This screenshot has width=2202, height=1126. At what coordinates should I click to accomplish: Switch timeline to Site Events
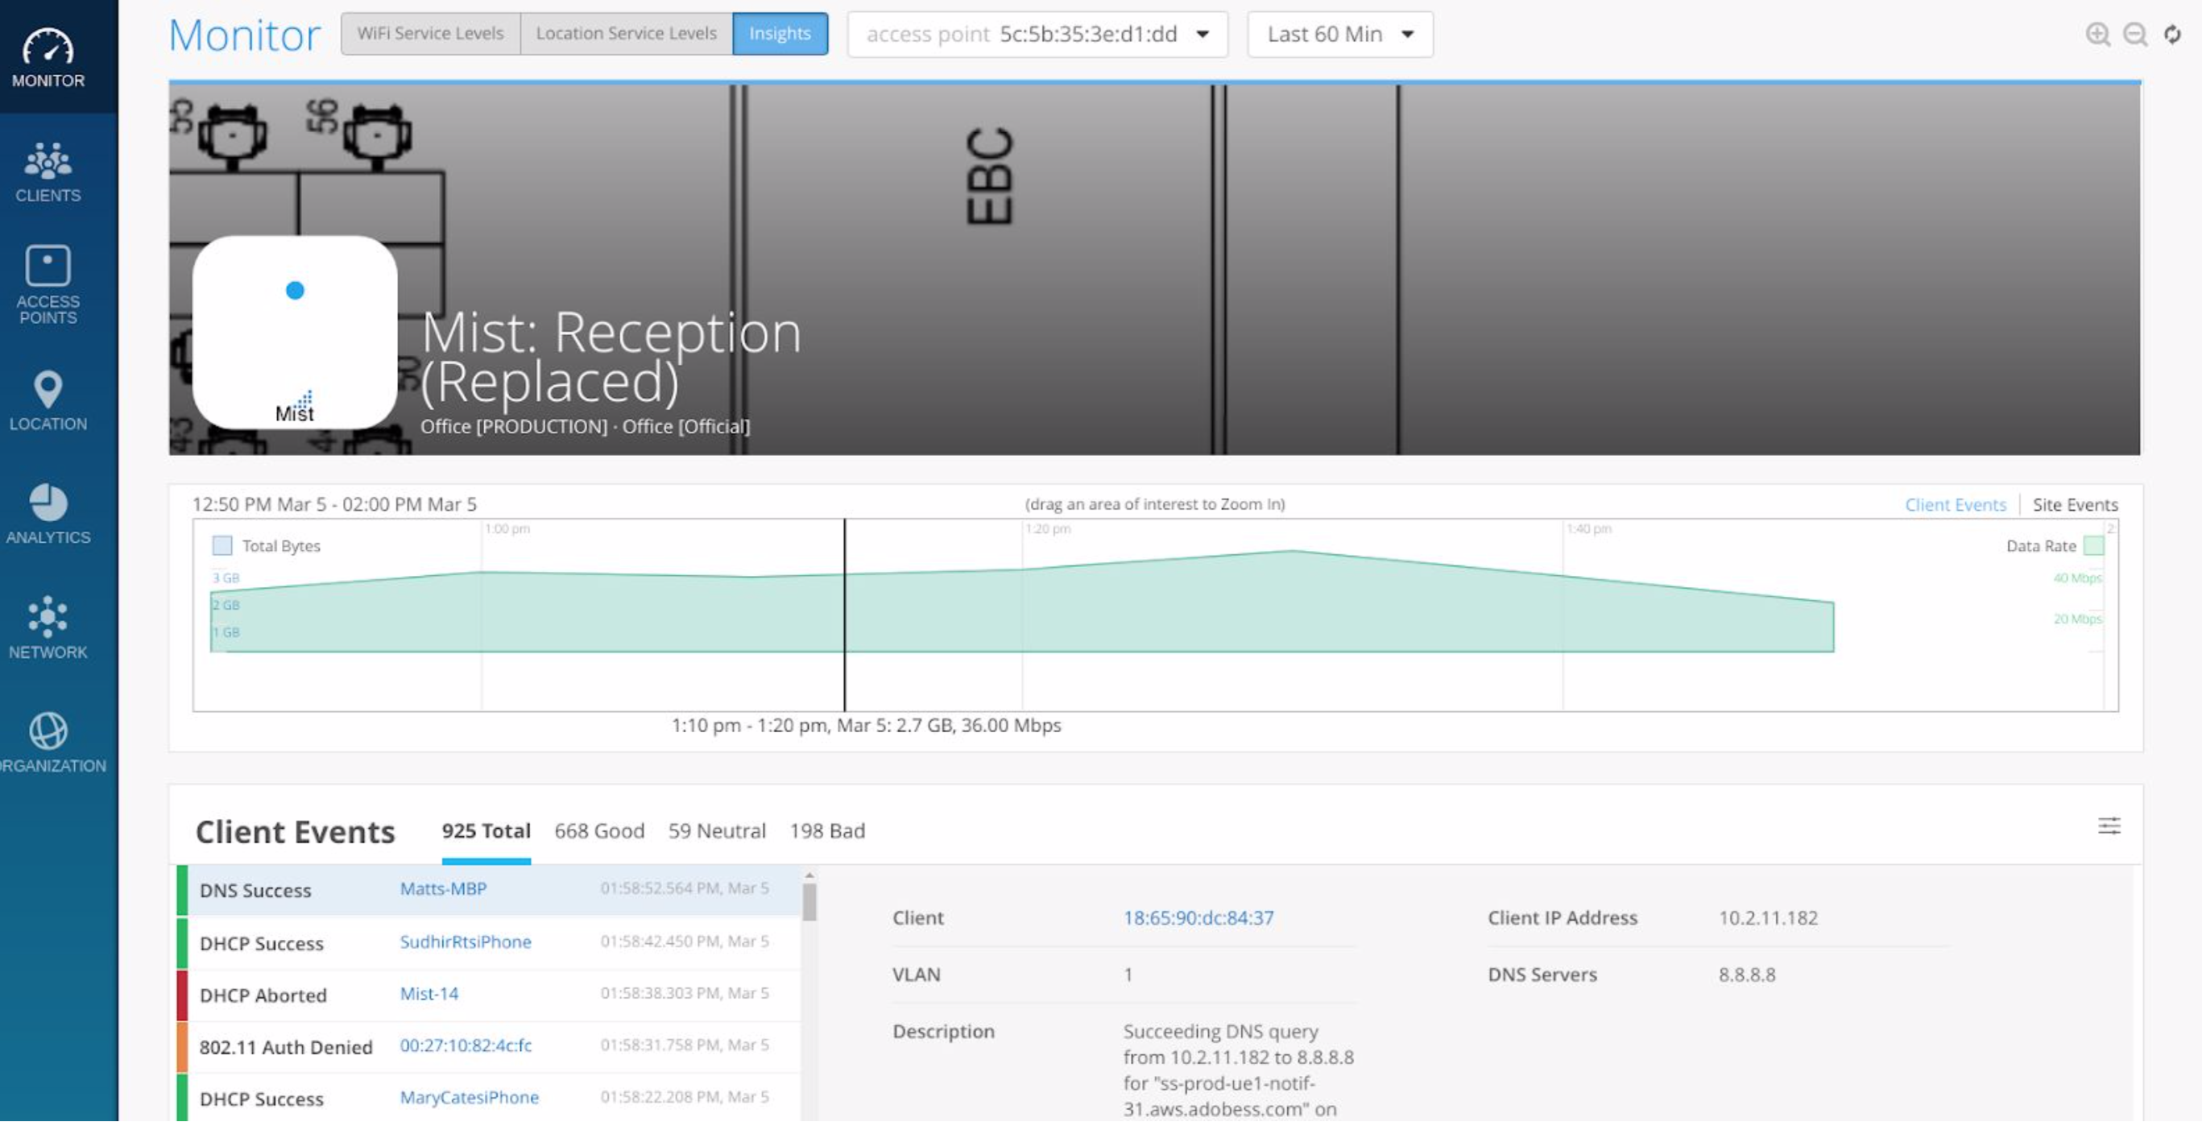coord(2074,504)
